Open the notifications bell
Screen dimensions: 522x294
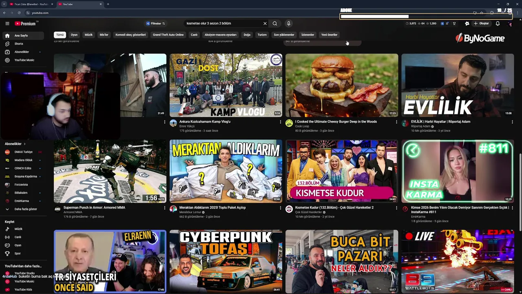tap(498, 24)
